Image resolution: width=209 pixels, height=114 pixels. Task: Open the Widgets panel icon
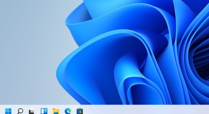click(x=44, y=111)
